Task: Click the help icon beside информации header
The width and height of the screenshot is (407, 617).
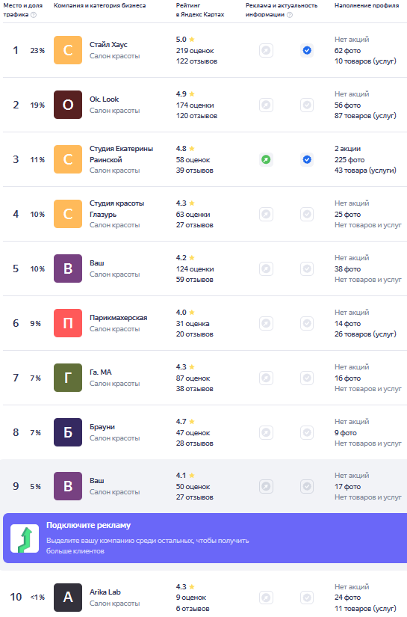Action: (x=290, y=14)
